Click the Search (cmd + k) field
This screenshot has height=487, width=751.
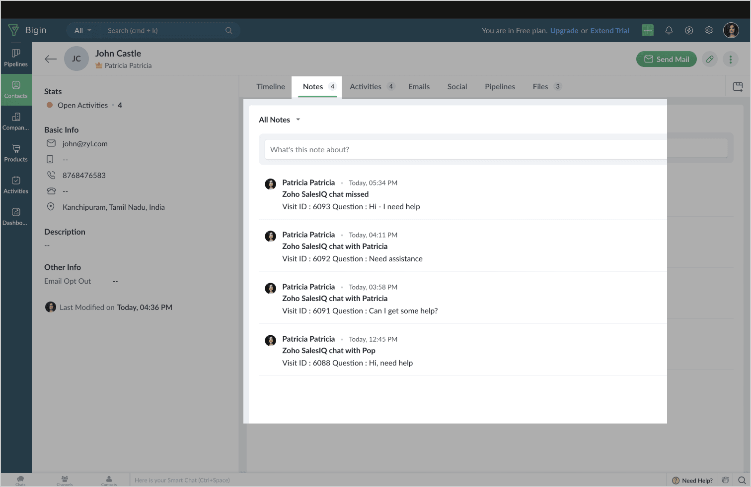point(164,30)
